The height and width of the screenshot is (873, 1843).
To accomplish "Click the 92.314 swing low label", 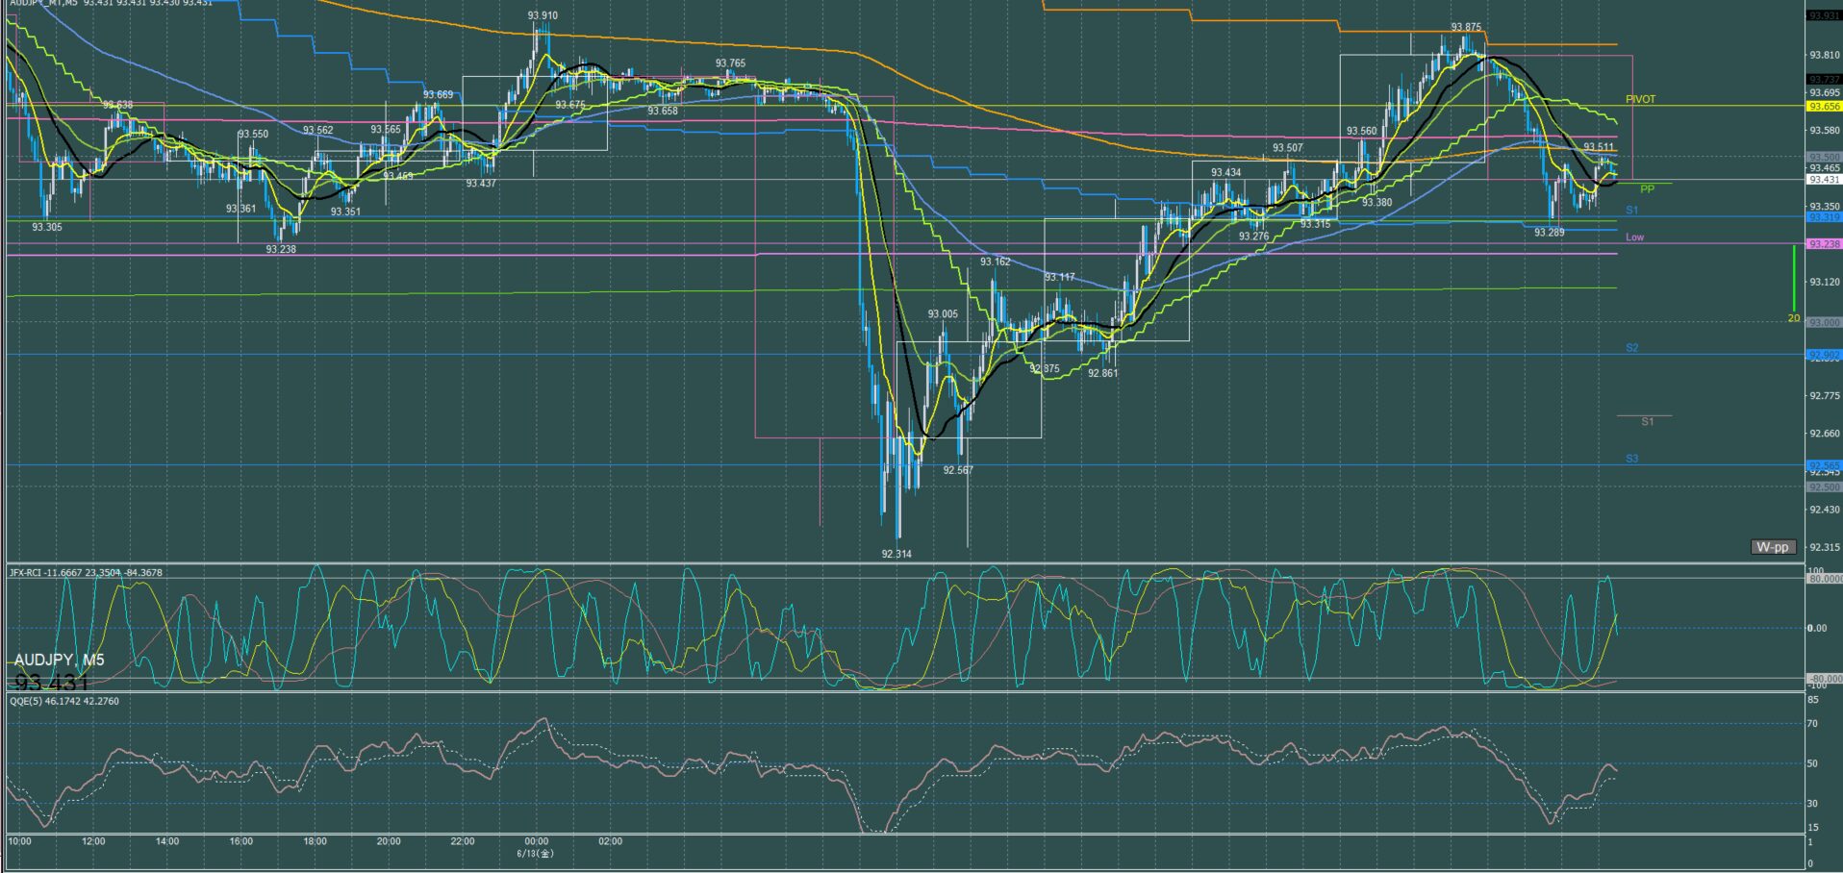I will click(x=896, y=554).
